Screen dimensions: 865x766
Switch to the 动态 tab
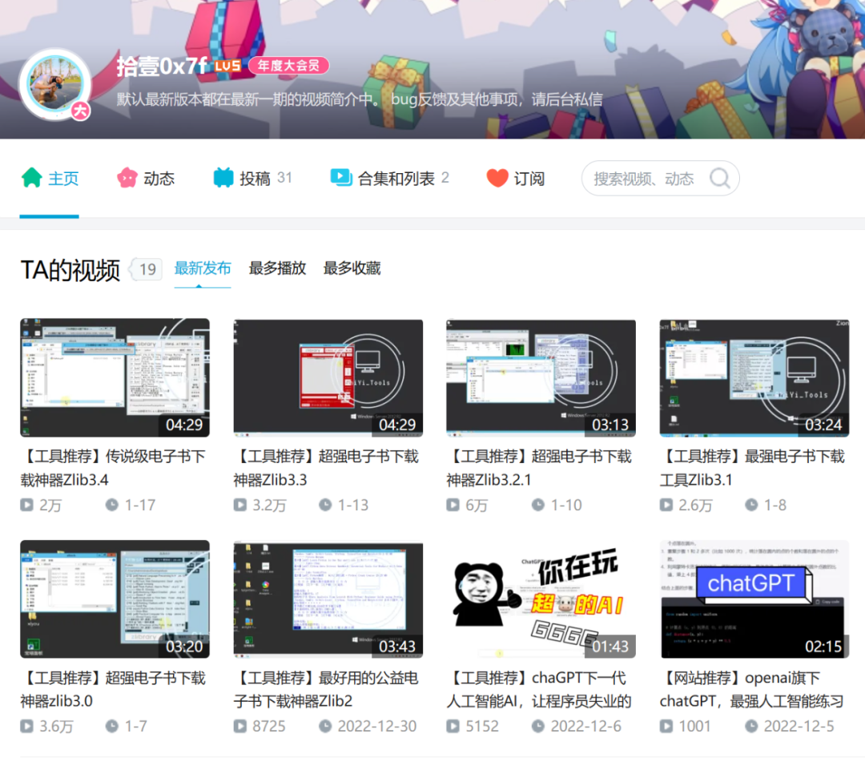pos(147,178)
